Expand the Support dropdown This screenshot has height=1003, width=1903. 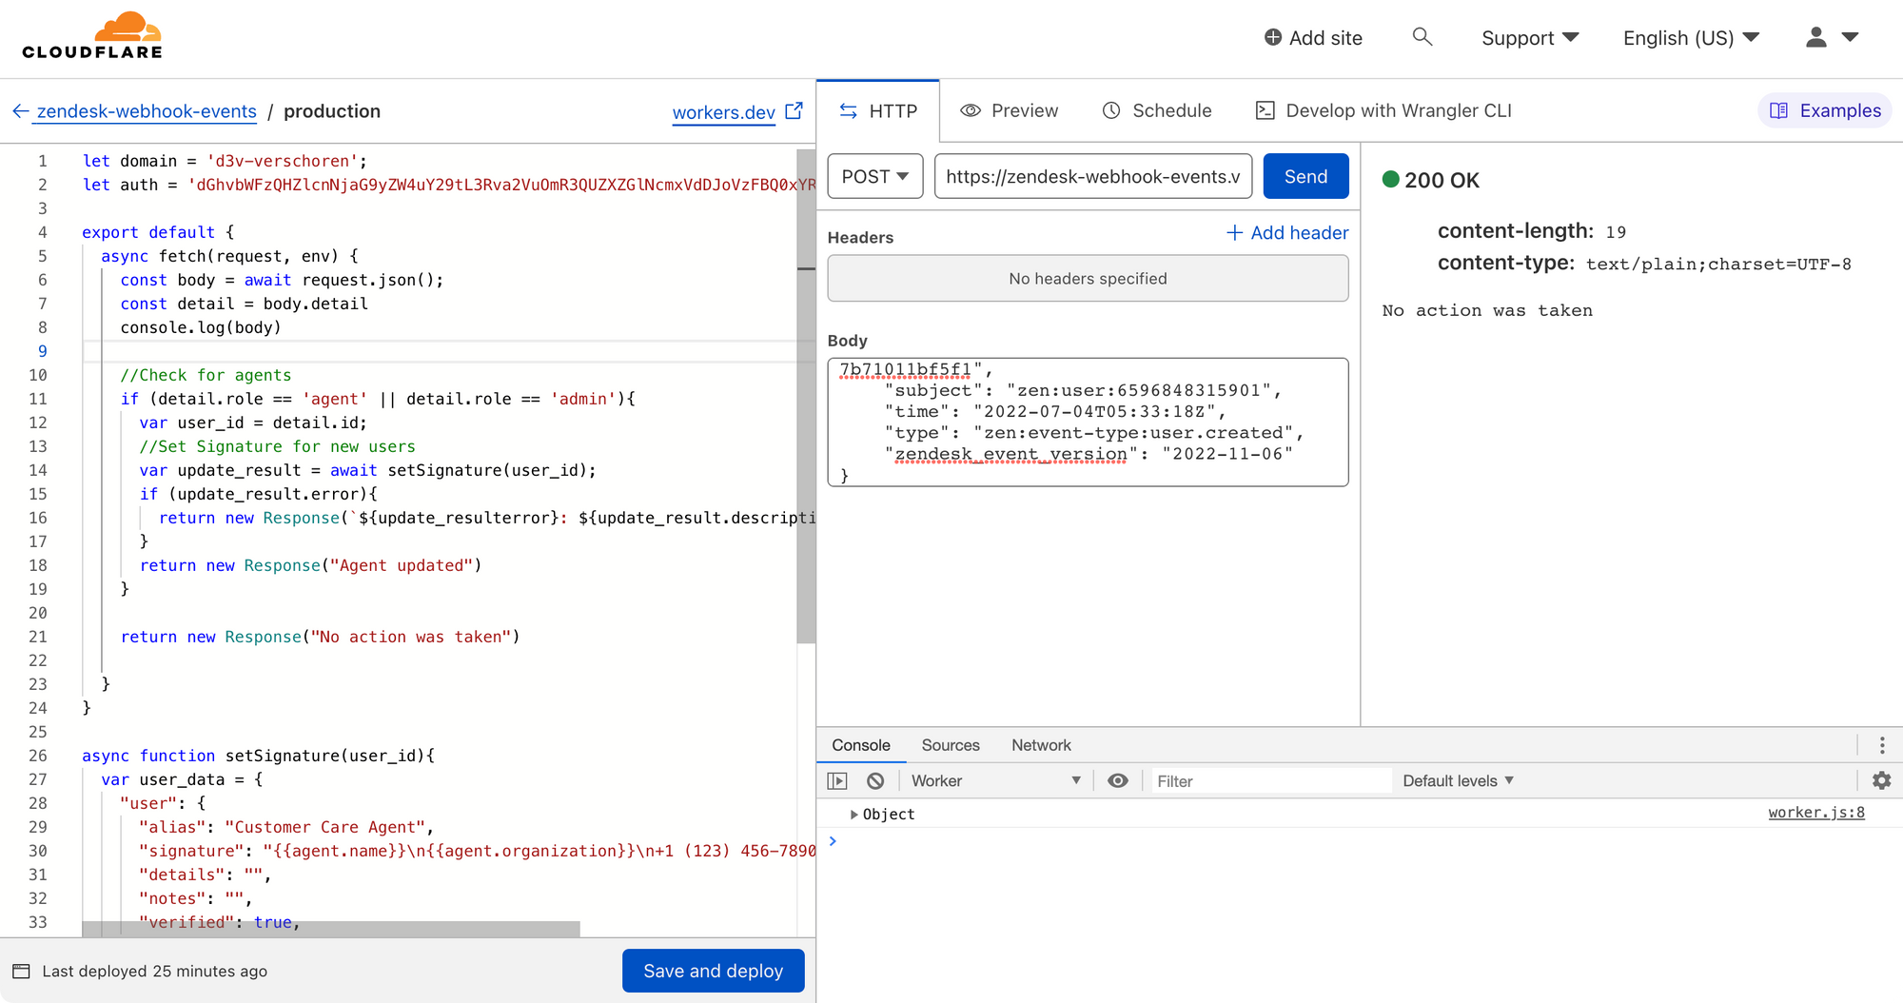click(1530, 38)
